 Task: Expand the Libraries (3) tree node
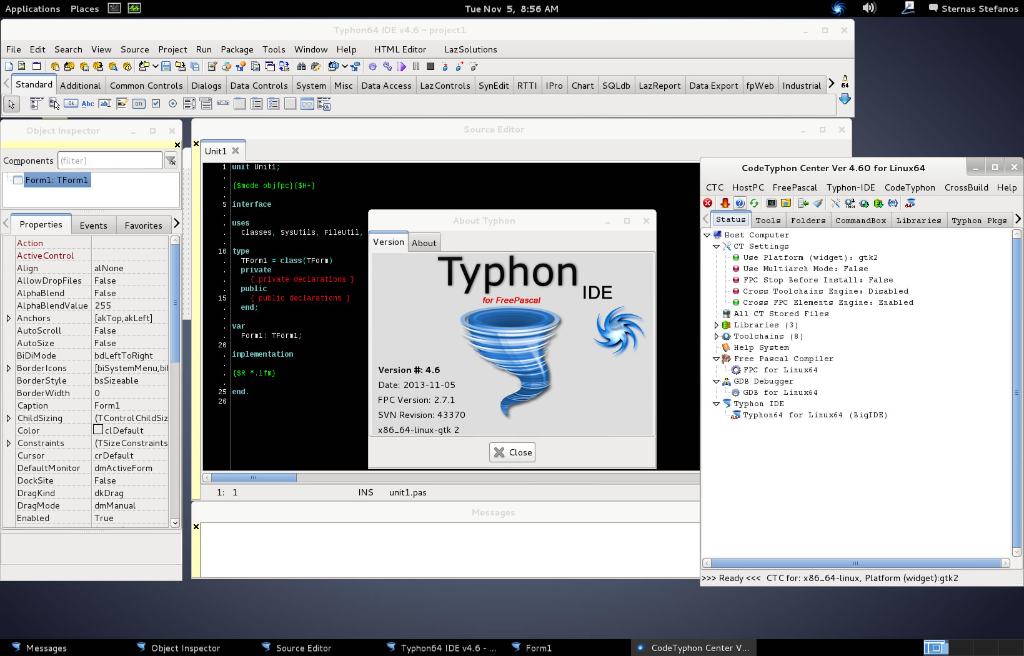pos(716,325)
